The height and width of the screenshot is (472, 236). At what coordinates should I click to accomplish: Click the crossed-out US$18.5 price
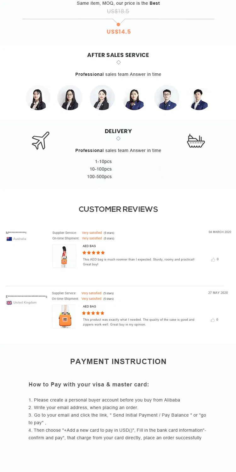coord(118,11)
